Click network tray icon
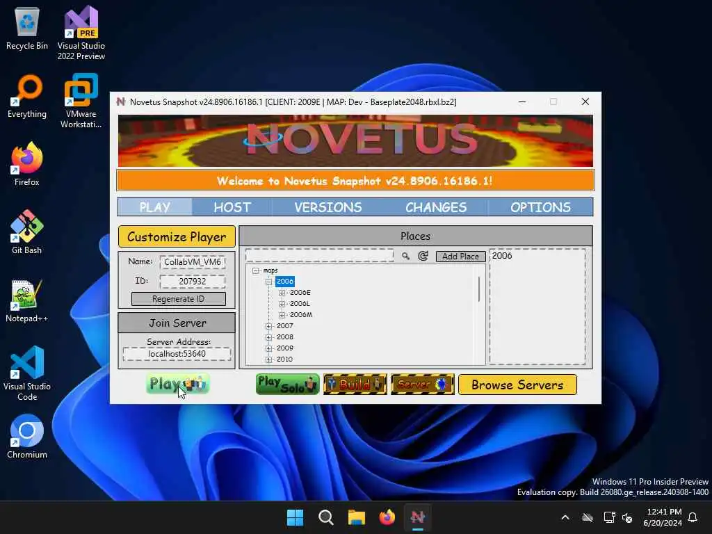 coord(609,517)
